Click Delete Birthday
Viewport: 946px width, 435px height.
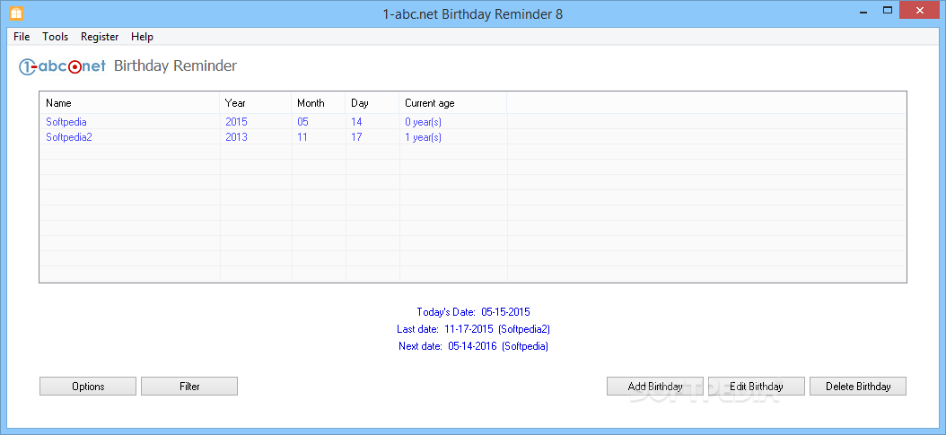(x=858, y=387)
